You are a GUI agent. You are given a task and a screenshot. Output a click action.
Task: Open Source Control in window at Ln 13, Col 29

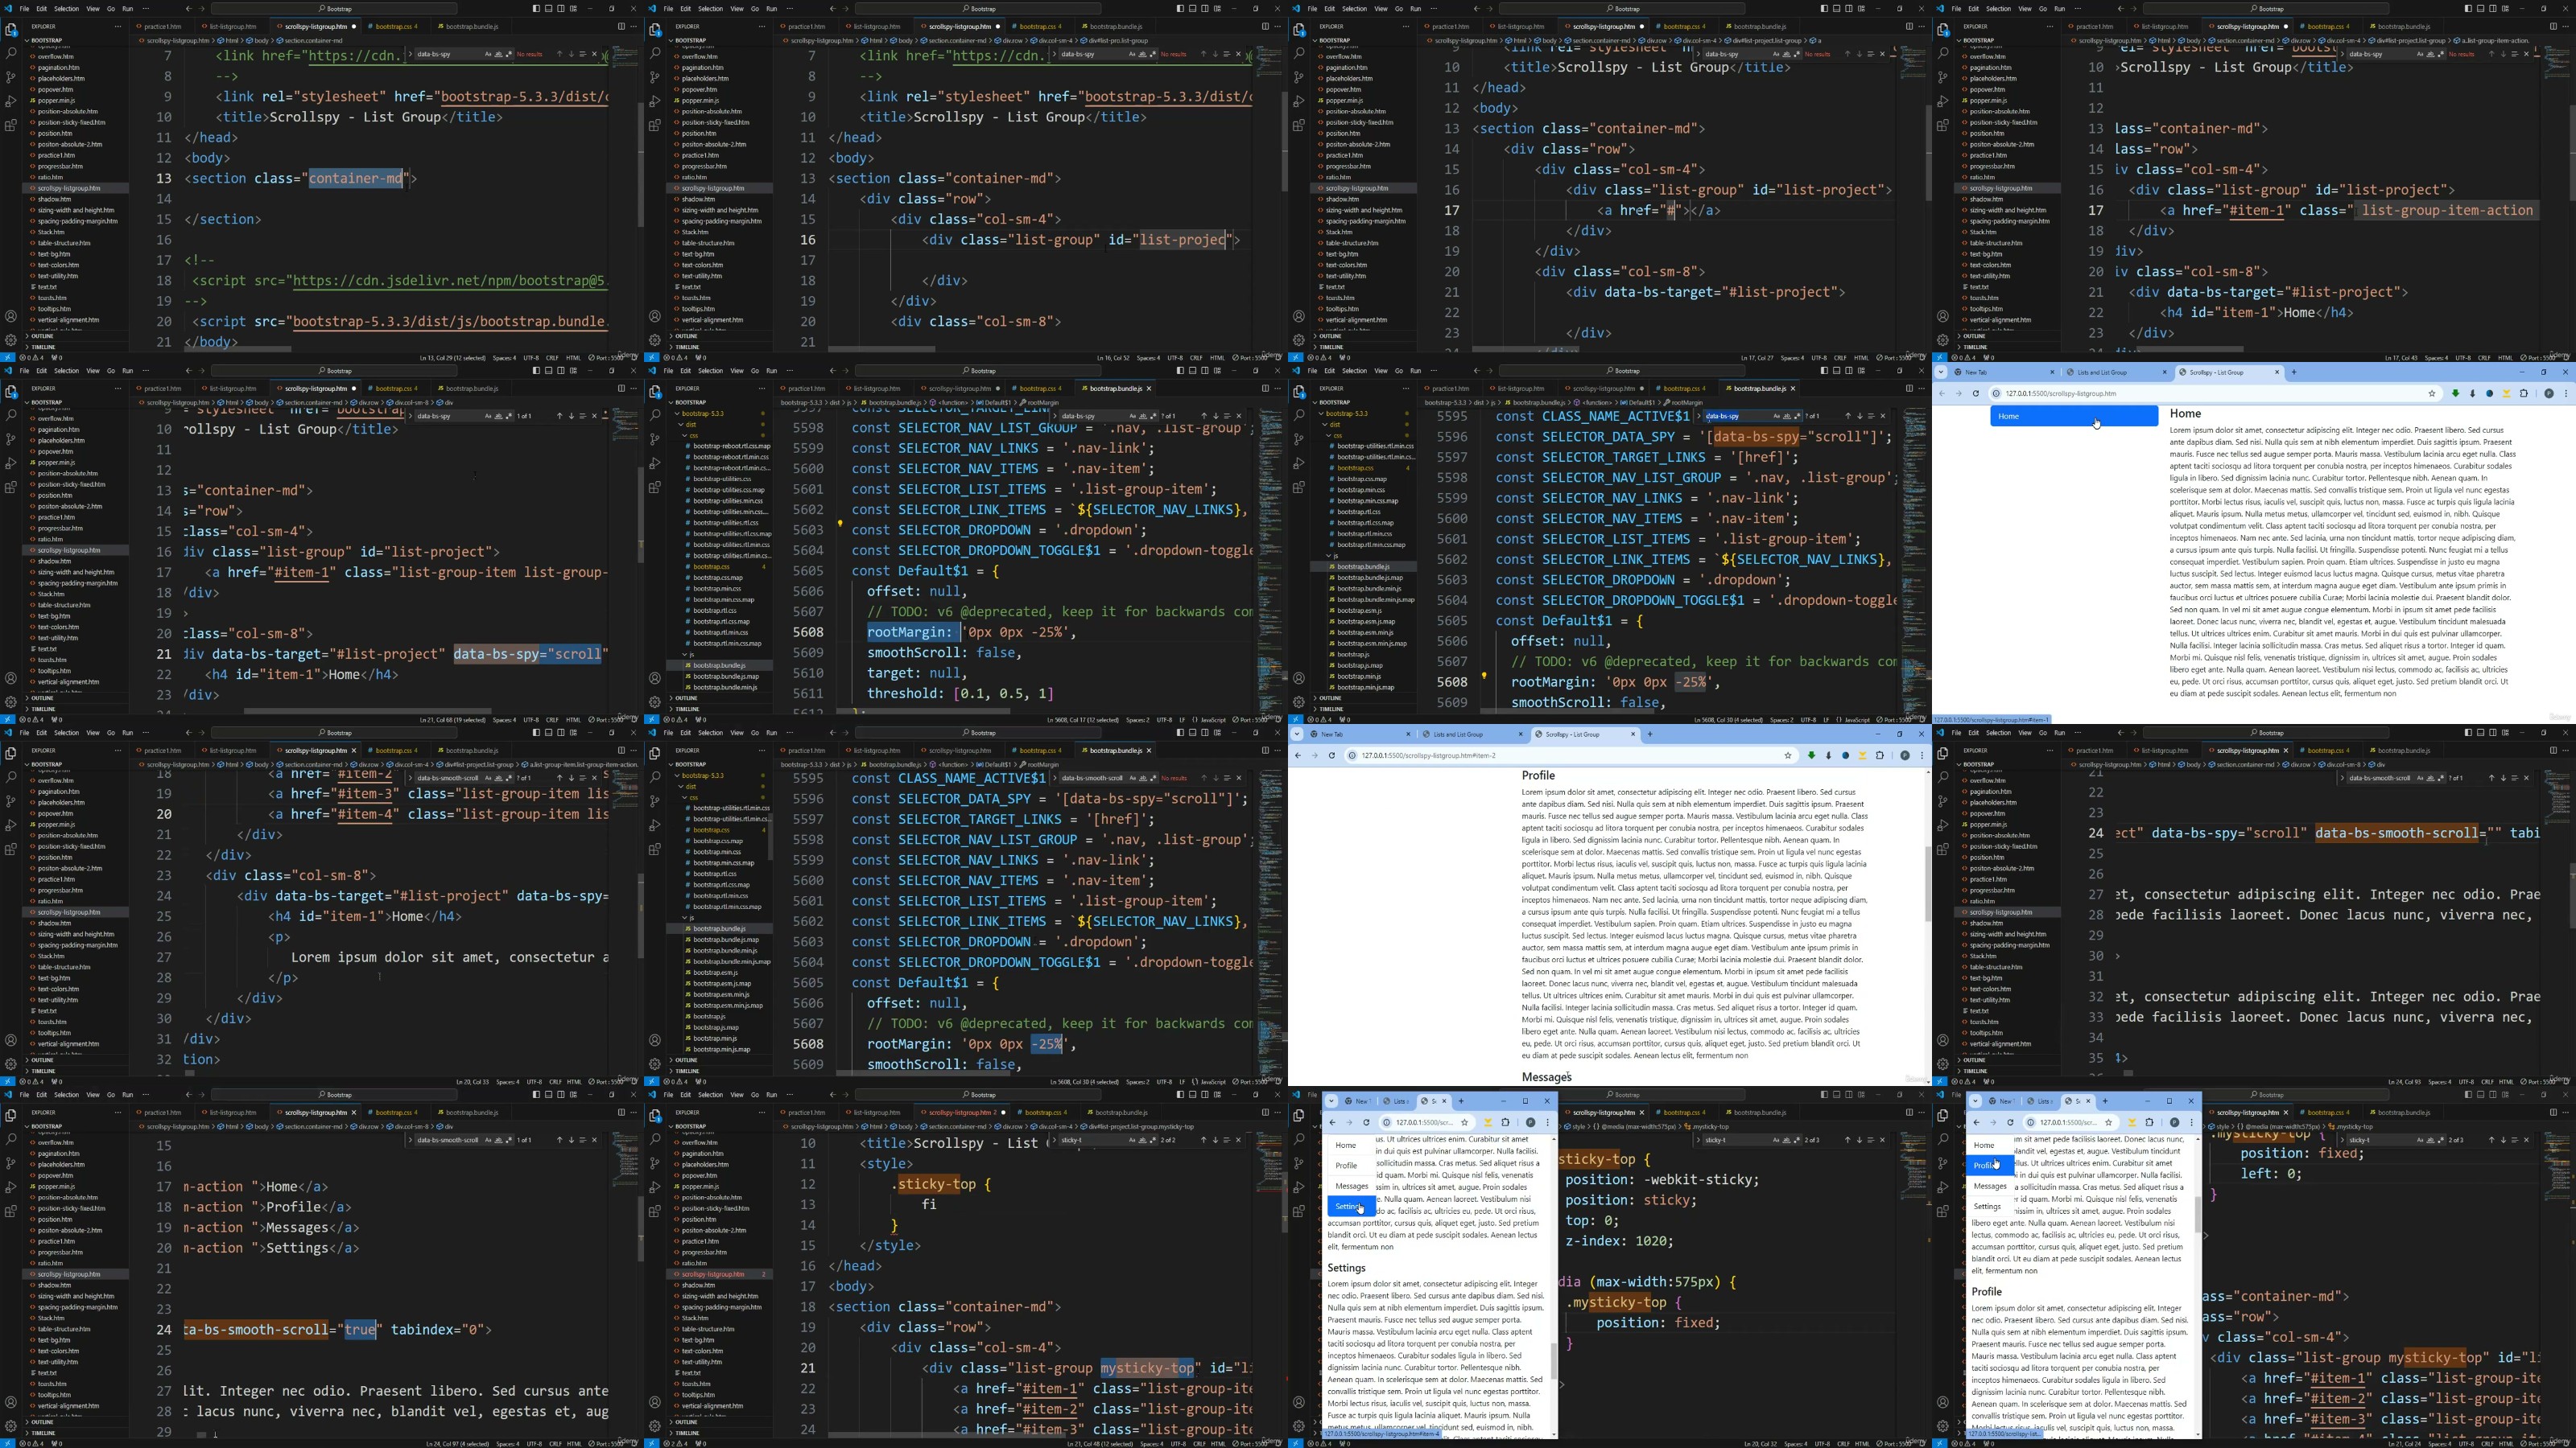pos(11,77)
